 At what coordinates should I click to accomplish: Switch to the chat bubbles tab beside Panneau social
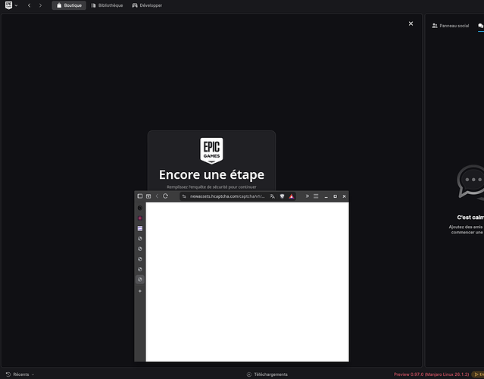pos(481,26)
